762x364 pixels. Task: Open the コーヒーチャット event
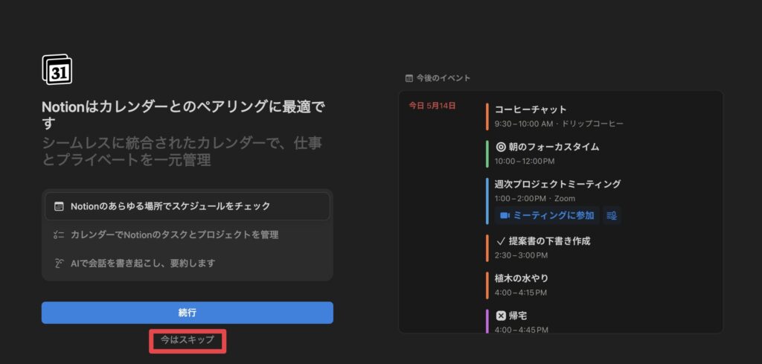[531, 109]
